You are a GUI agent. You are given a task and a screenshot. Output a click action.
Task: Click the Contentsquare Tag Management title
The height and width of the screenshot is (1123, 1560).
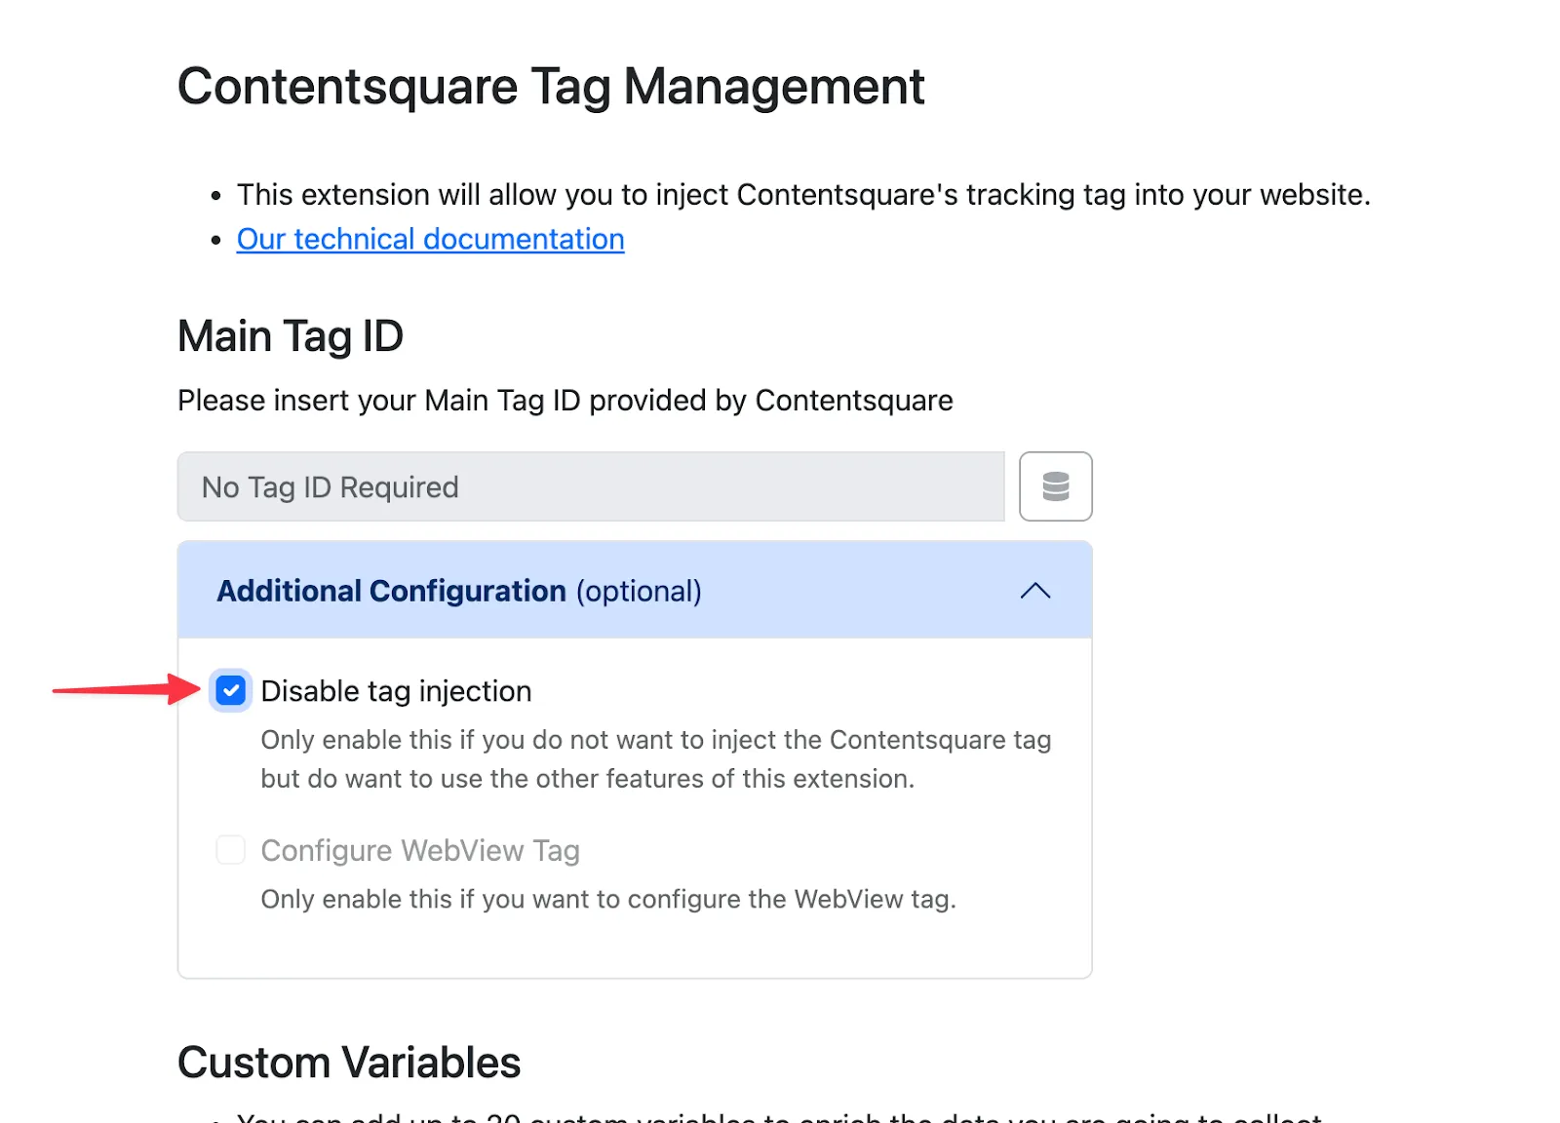pyautogui.click(x=551, y=87)
